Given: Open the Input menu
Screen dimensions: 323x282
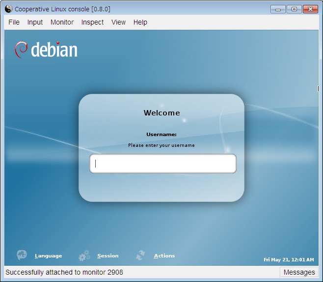Looking at the screenshot, I should point(35,22).
